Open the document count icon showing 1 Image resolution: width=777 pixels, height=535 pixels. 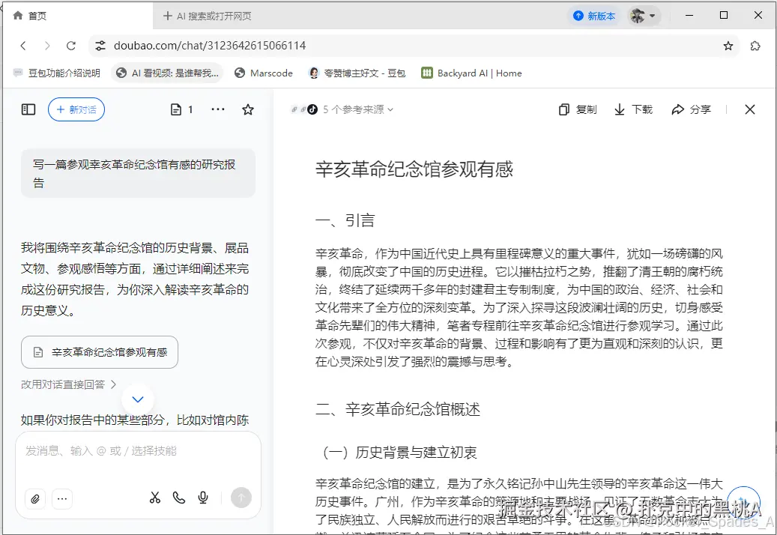click(181, 109)
